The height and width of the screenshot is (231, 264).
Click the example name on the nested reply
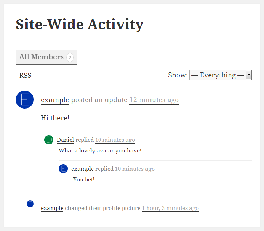(x=82, y=169)
